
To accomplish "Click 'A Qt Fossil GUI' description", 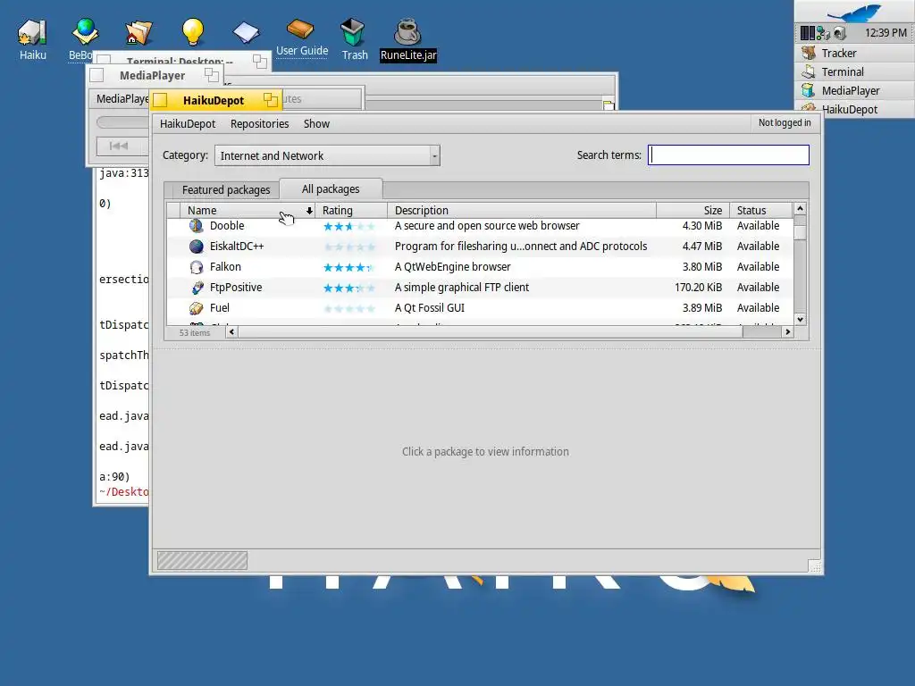I will pos(430,307).
